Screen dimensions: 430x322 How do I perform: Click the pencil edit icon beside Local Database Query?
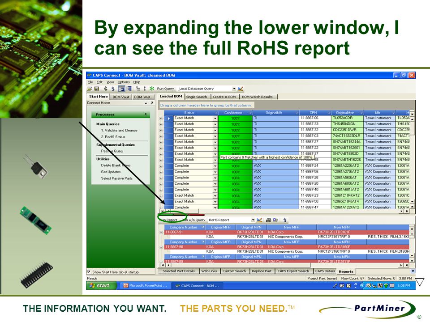pos(241,89)
